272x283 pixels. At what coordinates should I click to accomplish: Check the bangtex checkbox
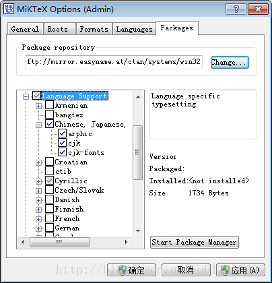coord(49,115)
